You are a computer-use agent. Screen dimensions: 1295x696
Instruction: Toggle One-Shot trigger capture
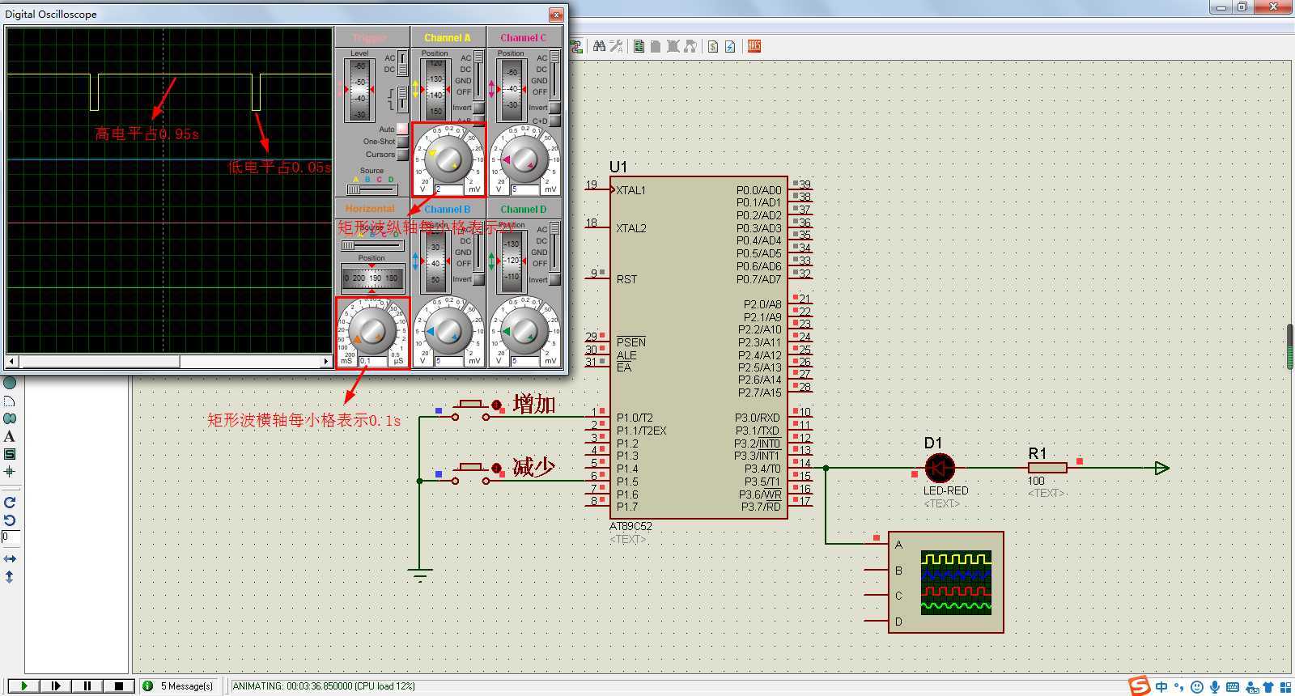(402, 142)
